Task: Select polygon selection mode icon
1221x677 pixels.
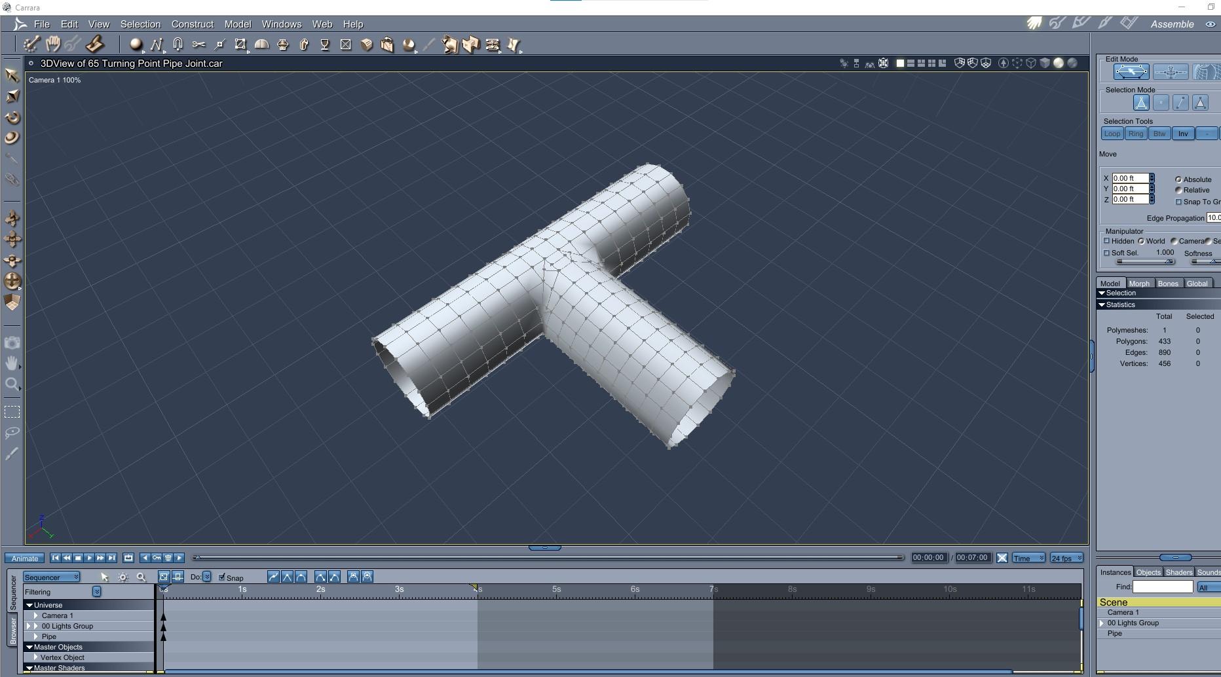Action: 1200,103
